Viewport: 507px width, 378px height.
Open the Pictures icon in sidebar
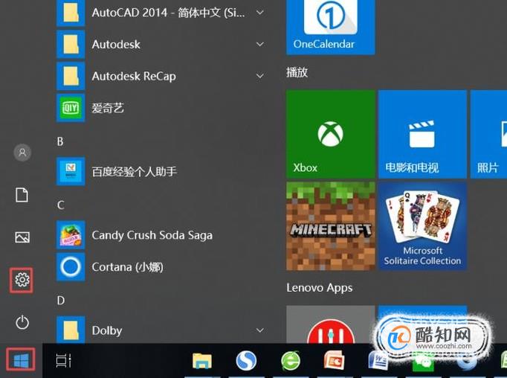[22, 237]
